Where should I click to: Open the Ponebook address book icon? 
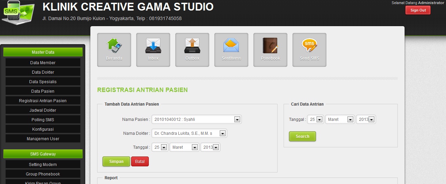tap(270, 50)
